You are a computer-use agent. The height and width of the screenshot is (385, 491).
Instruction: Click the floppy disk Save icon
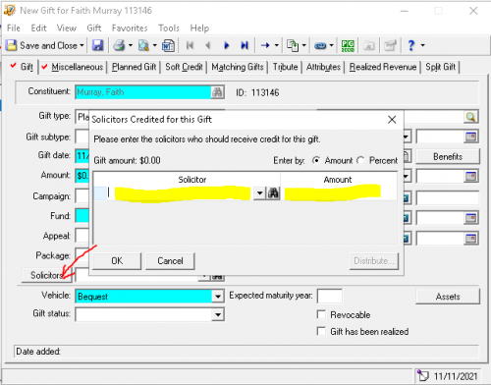tap(97, 45)
